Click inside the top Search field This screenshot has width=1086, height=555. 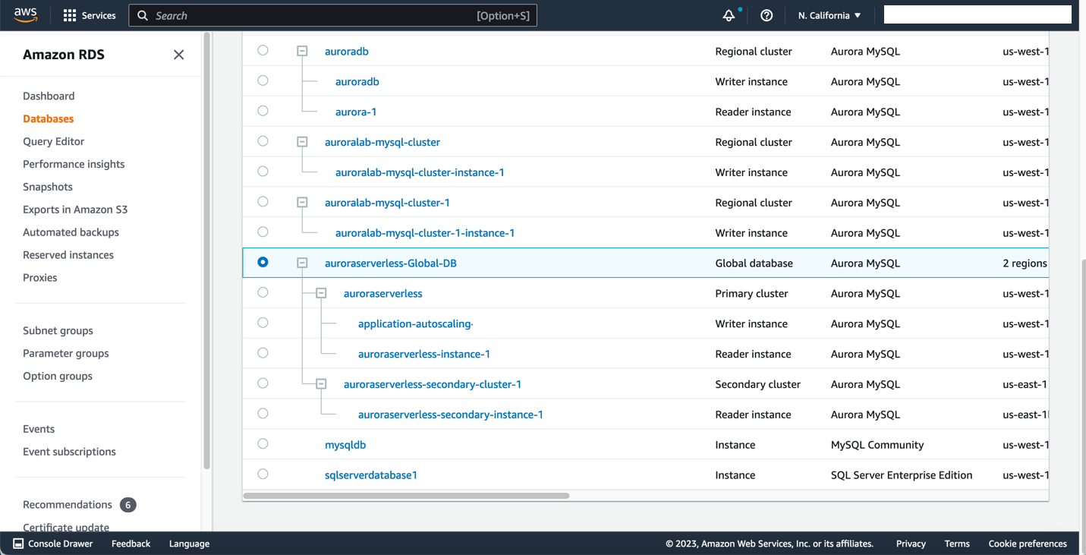332,15
